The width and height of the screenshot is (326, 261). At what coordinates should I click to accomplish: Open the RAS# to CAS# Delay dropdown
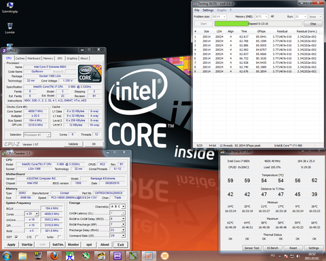pos(123,219)
